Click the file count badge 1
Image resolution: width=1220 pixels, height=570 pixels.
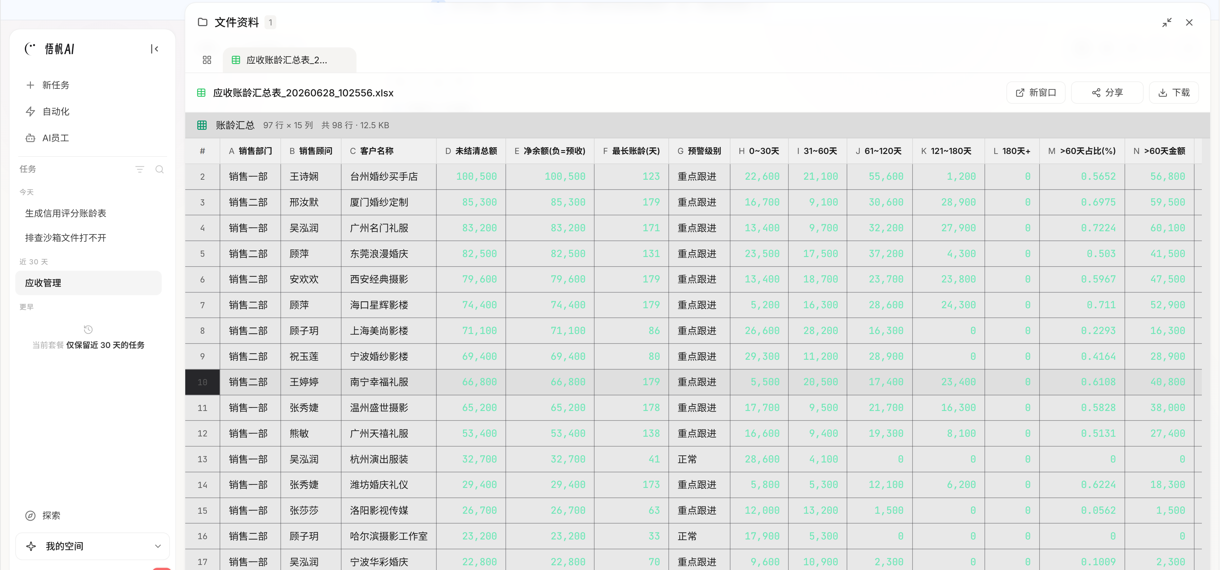click(x=271, y=22)
